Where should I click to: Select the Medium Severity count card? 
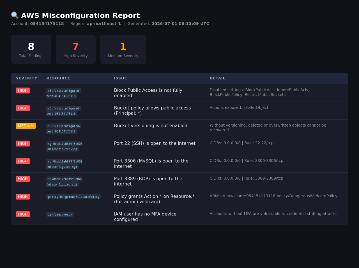click(123, 49)
